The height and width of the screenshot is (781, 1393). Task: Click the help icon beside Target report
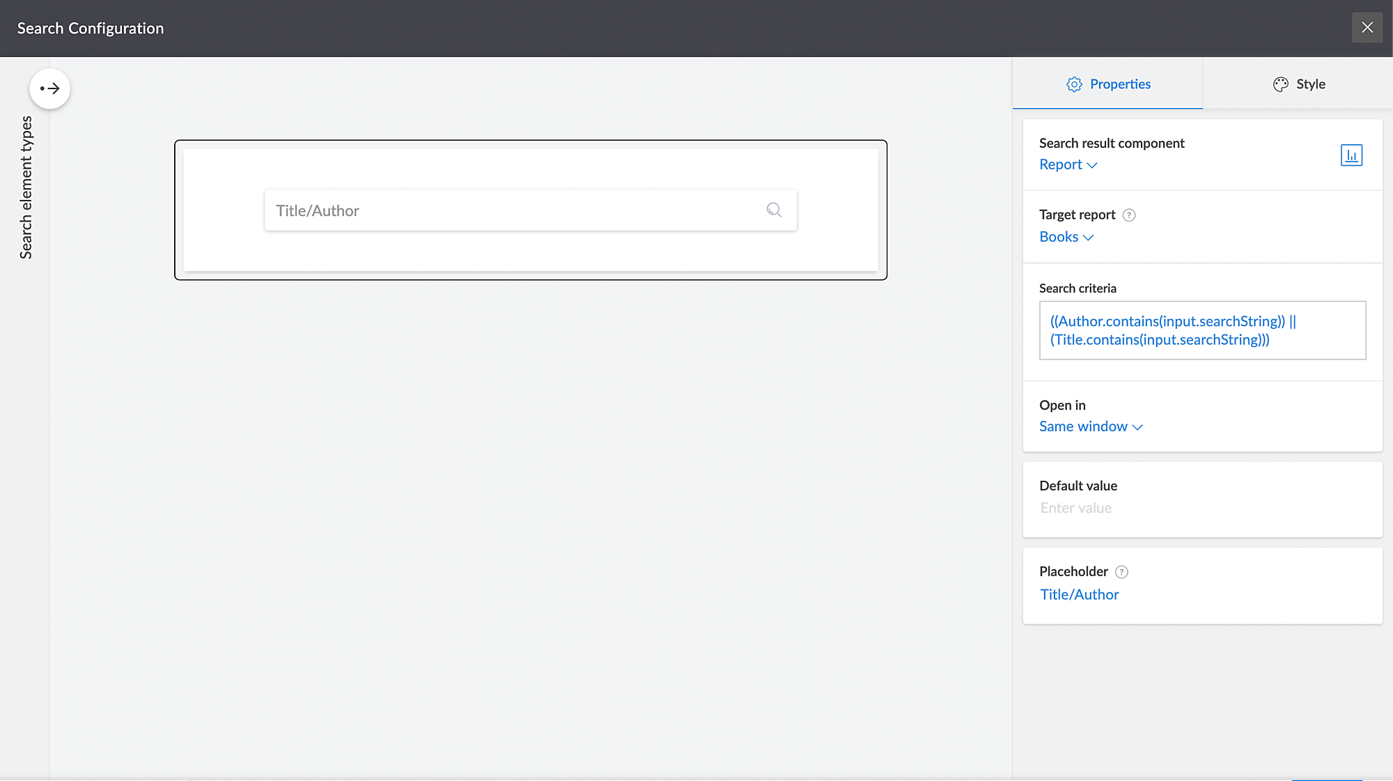1129,215
